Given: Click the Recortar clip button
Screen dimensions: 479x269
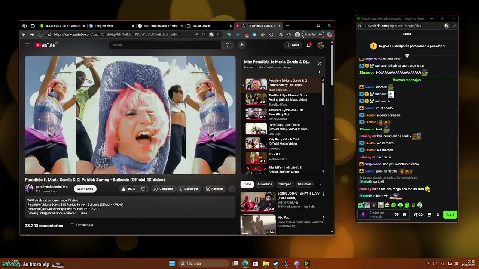Looking at the screenshot, I should pyautogui.click(x=214, y=189).
